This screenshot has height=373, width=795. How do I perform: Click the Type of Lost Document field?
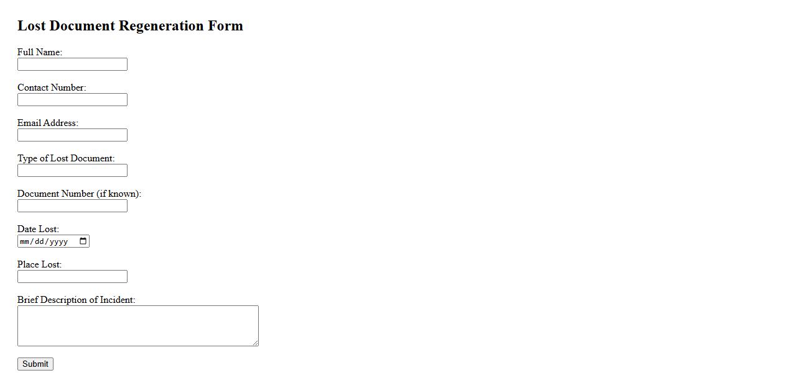click(72, 171)
